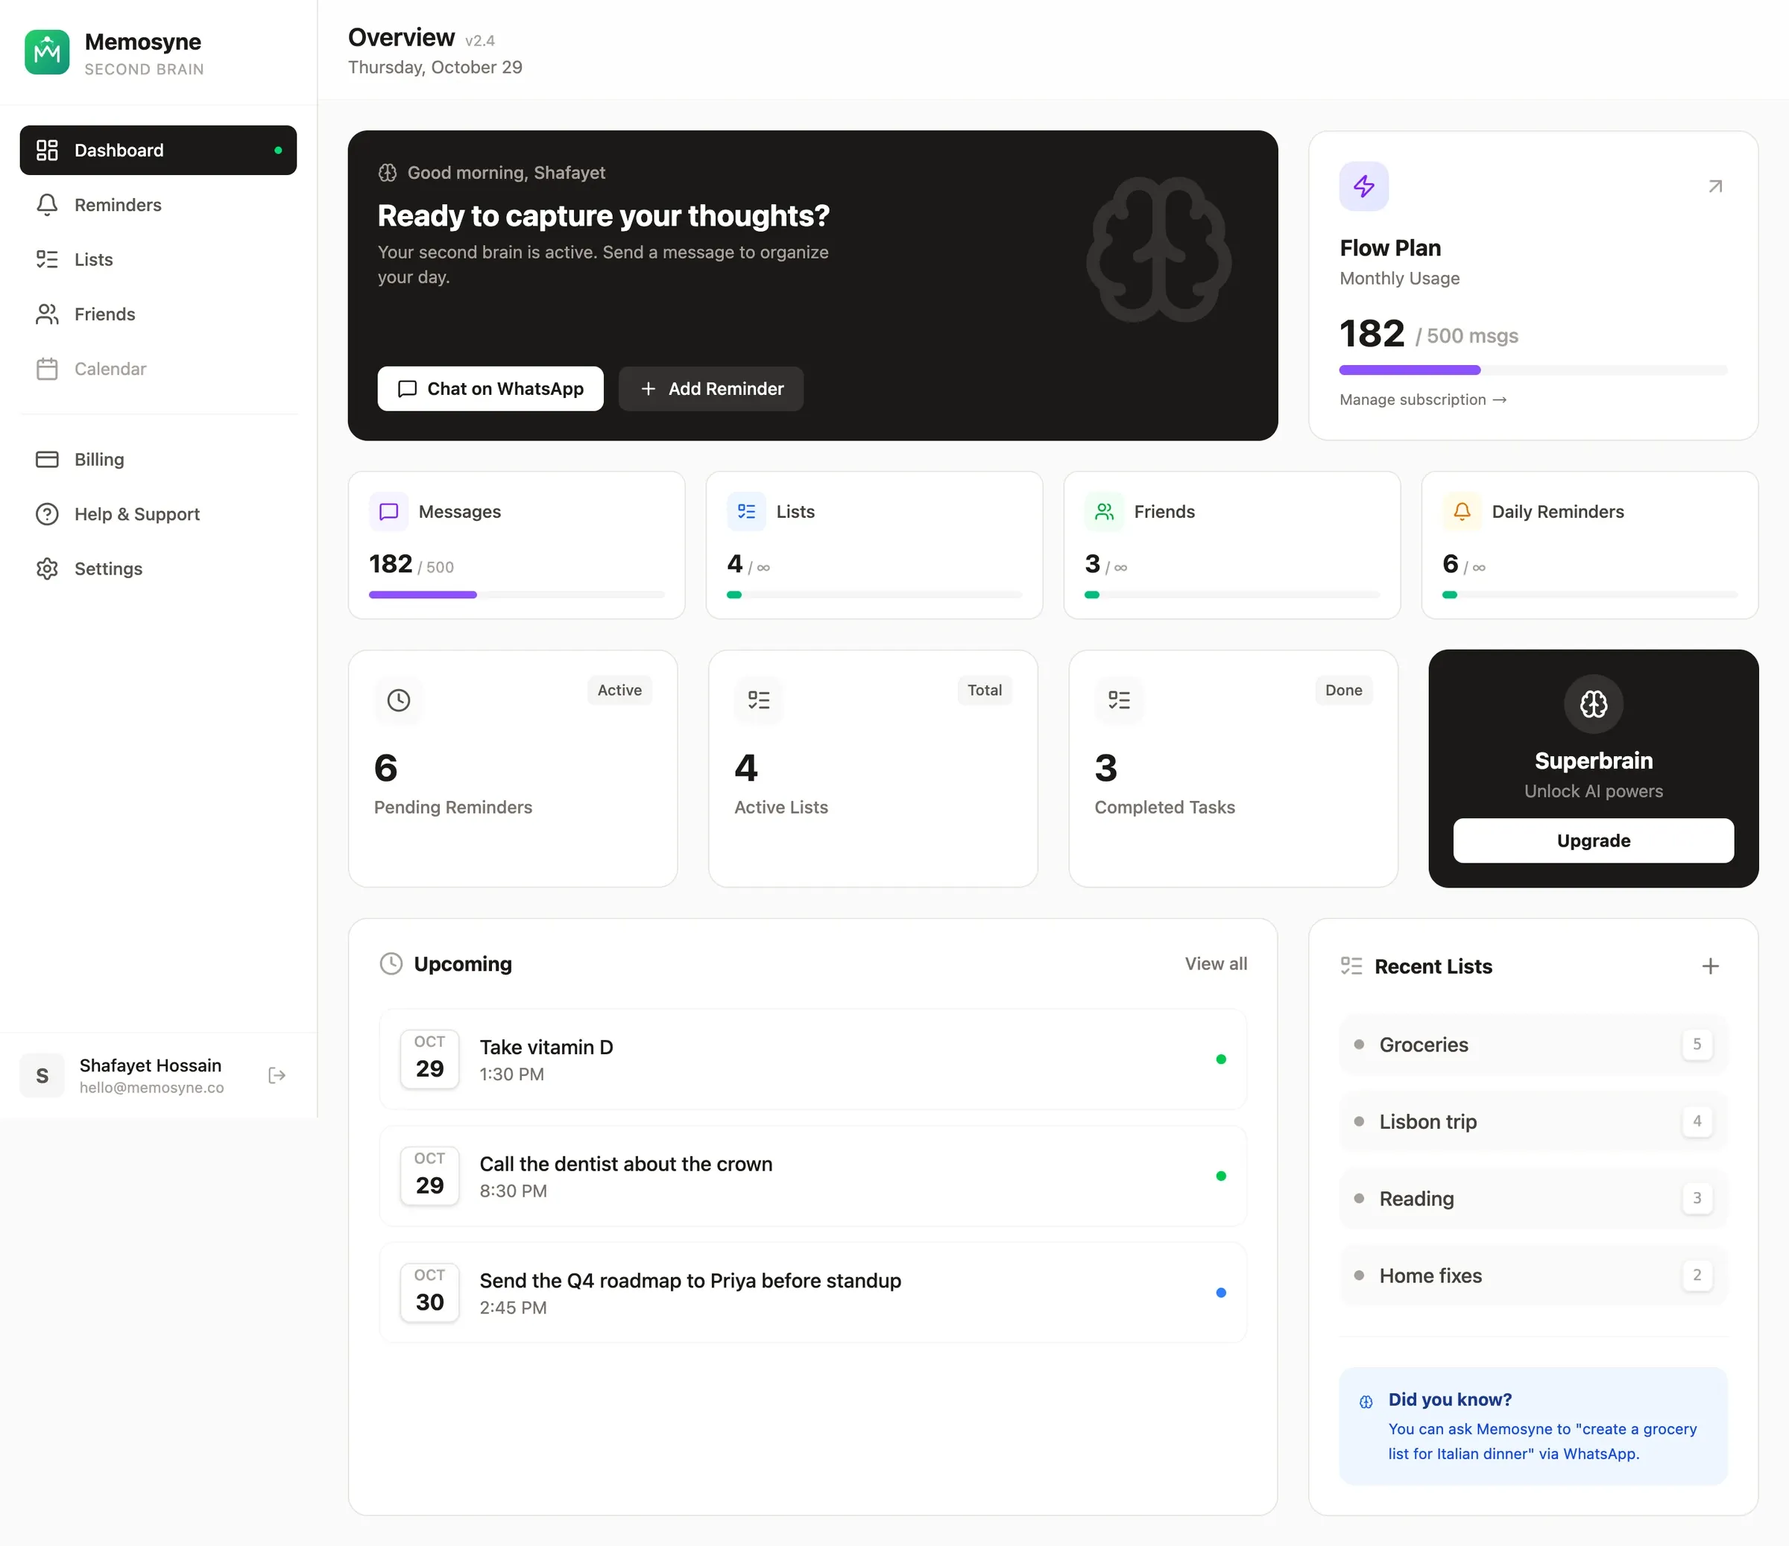Open the Lisbon trip list
This screenshot has width=1789, height=1546.
tap(1533, 1121)
